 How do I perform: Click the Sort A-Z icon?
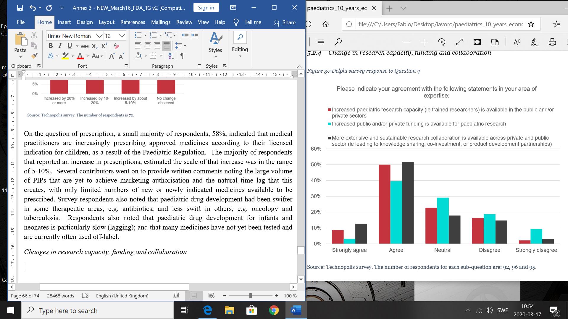click(x=171, y=56)
